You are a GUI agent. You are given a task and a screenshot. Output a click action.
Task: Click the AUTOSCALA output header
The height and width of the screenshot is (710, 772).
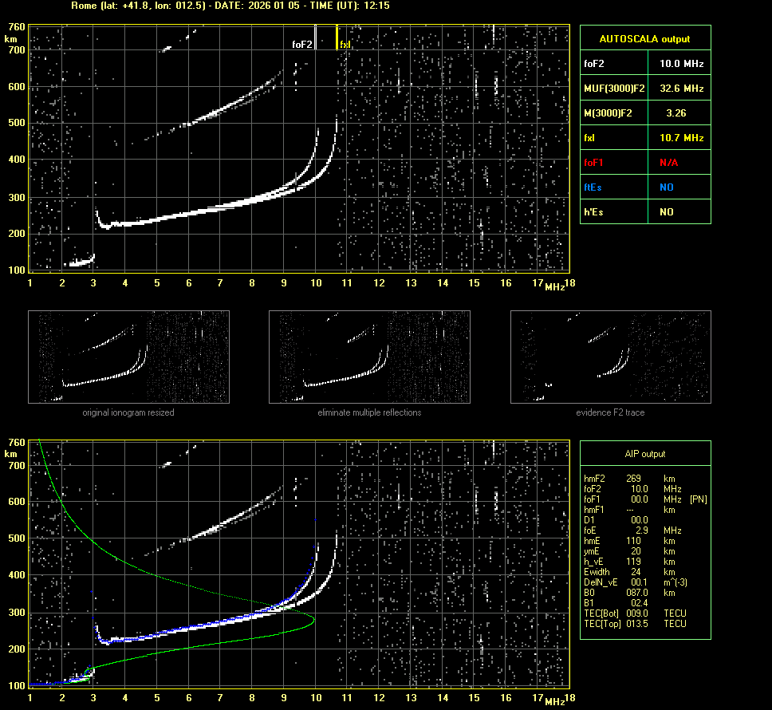coord(644,38)
